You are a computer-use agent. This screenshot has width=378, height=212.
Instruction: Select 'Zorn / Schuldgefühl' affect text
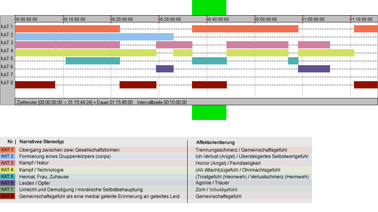216,190
